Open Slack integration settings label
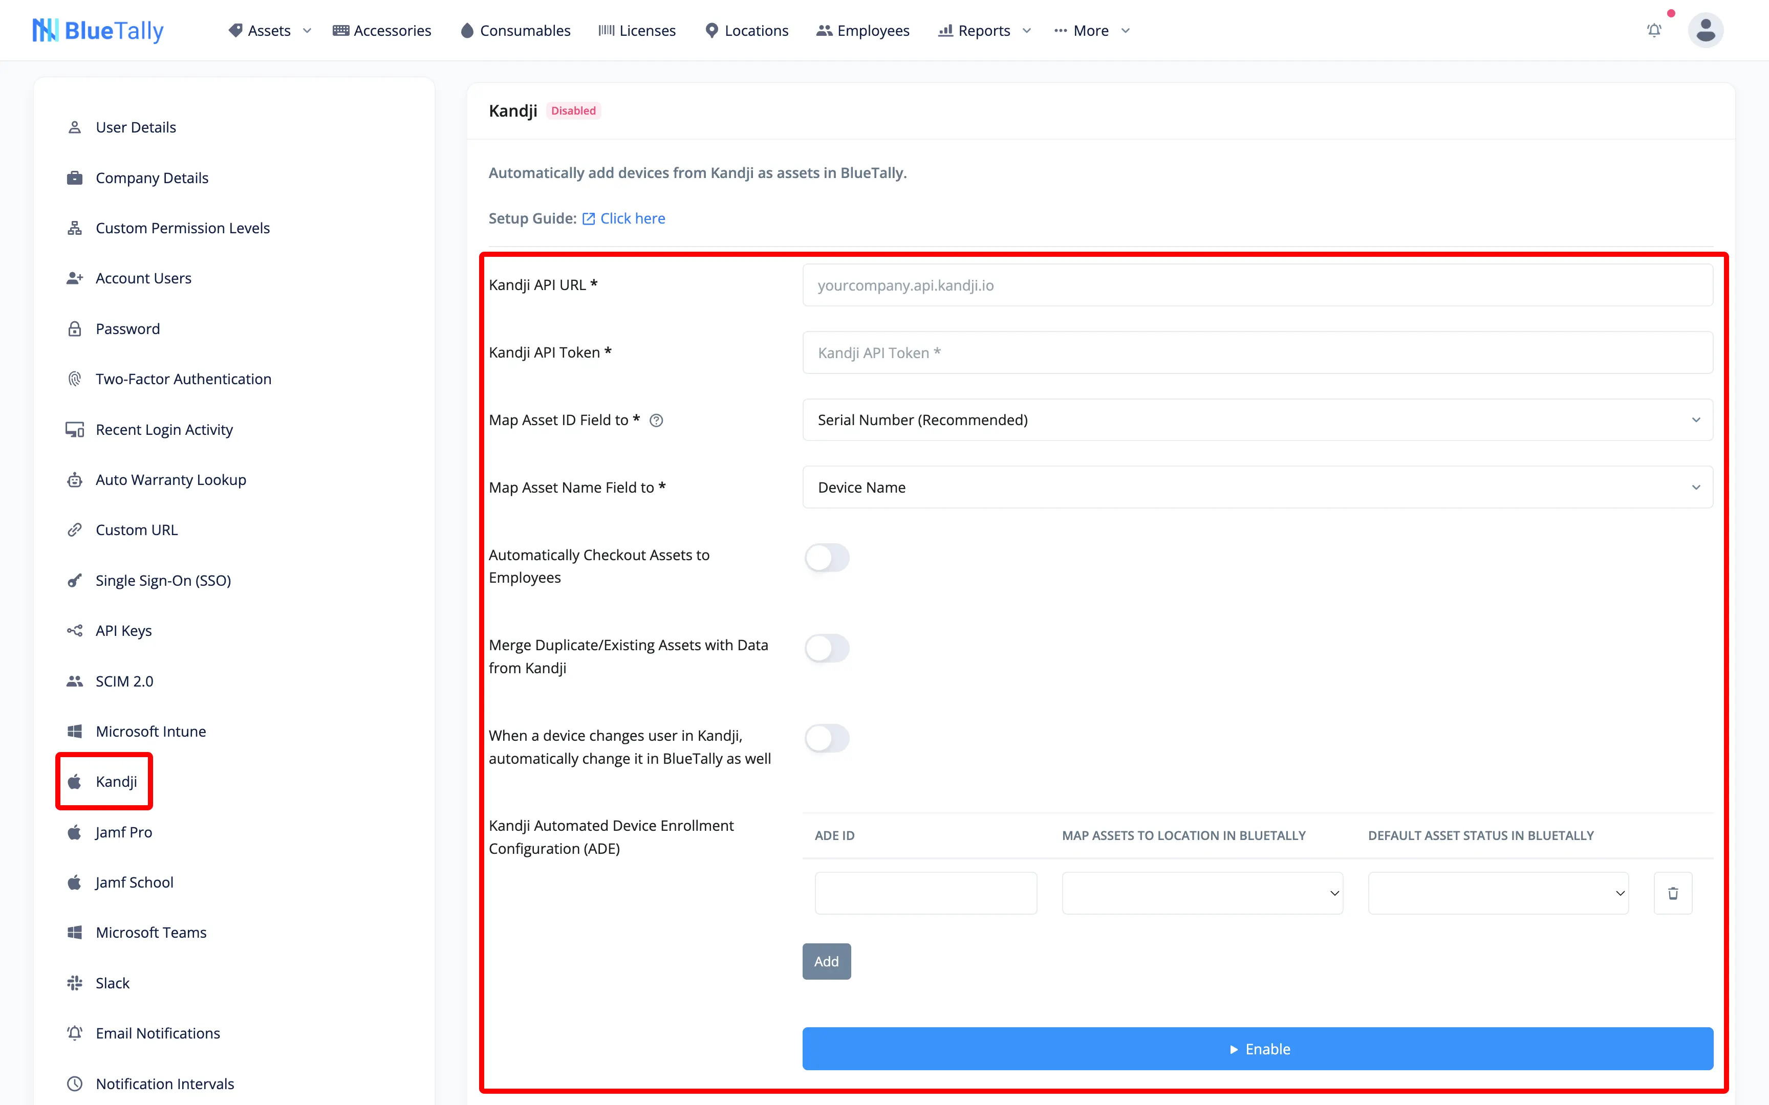This screenshot has width=1769, height=1105. coord(113,983)
